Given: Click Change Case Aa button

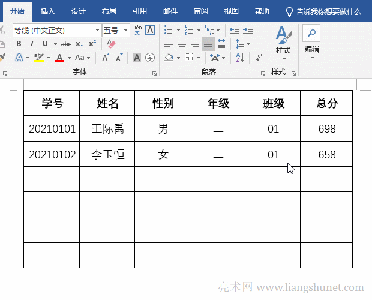Looking at the screenshot, I should click(x=80, y=58).
